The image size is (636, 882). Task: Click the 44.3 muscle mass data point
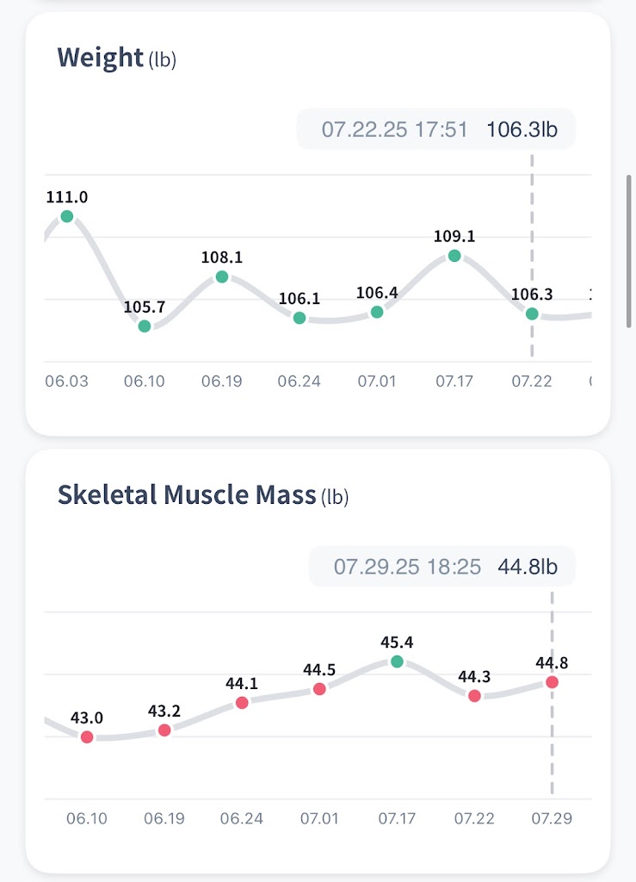[x=474, y=695]
